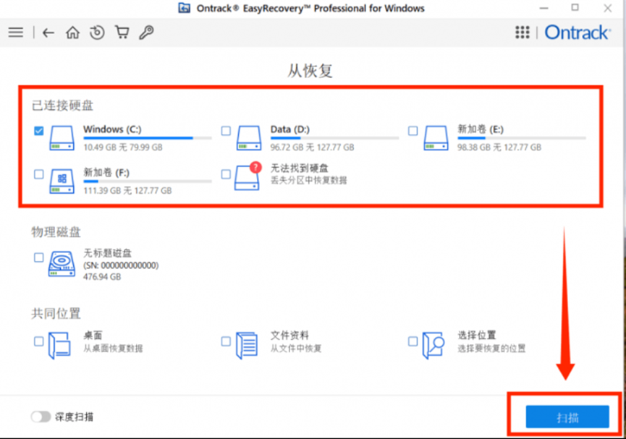Click the Data (D:) label
Viewport: 626px width, 439px height.
[x=290, y=129]
